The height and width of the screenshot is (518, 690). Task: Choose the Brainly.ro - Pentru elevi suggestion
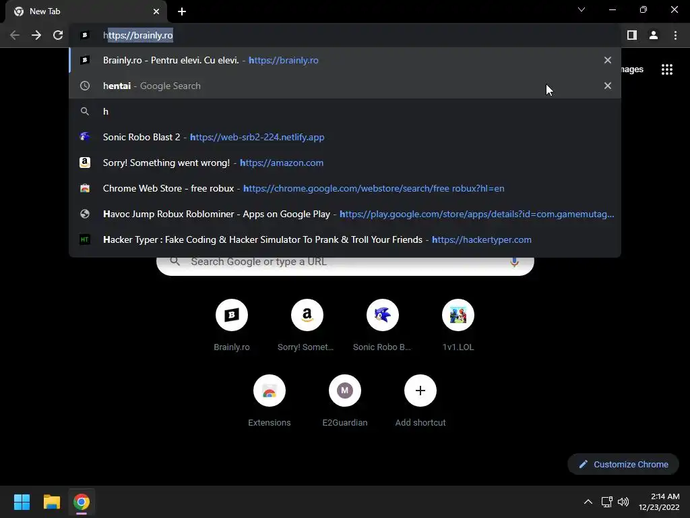pyautogui.click(x=345, y=60)
